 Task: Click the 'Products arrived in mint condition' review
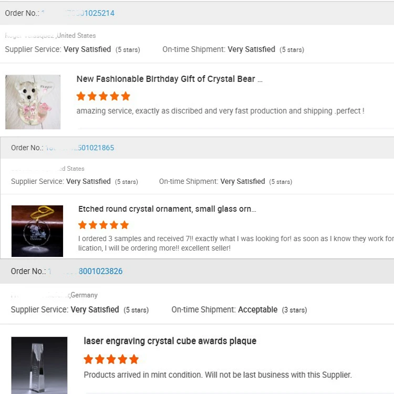pos(217,375)
